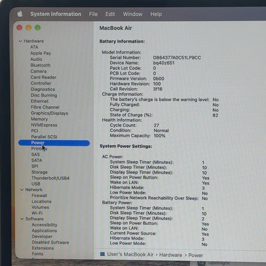Collapse the Network section chevron

point(22,189)
